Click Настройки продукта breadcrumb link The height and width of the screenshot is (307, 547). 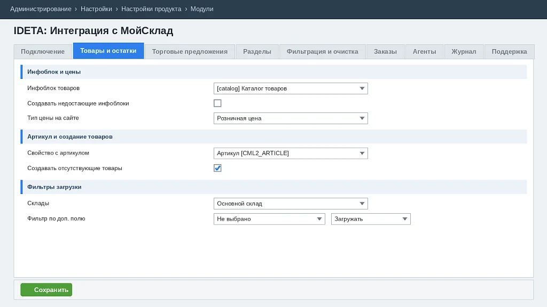click(x=151, y=9)
